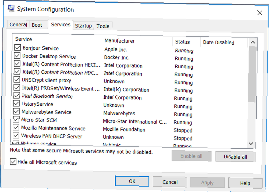The width and height of the screenshot is (269, 193).
Task: Click the services list scrollbar thumb
Action: pos(252,74)
